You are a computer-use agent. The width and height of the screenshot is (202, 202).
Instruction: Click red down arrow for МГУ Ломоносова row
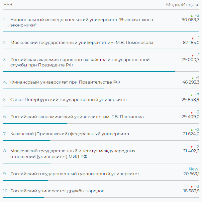tap(192, 38)
